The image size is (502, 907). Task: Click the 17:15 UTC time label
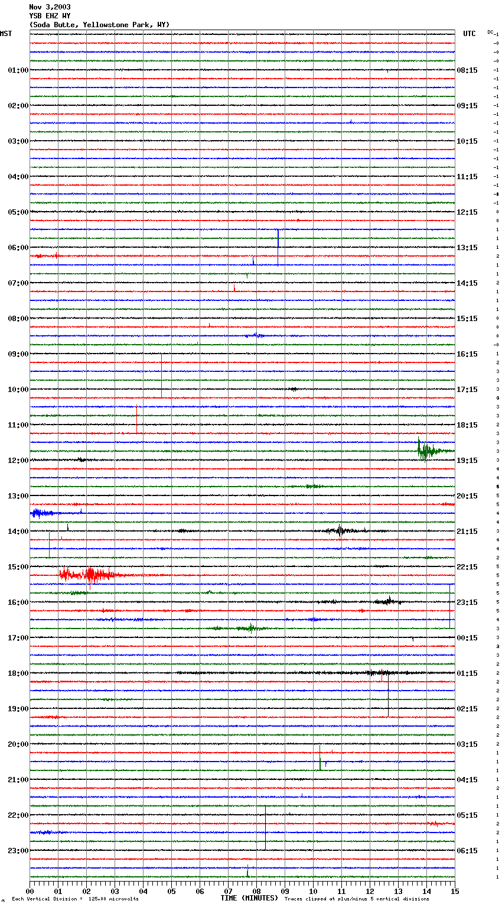[x=467, y=390]
